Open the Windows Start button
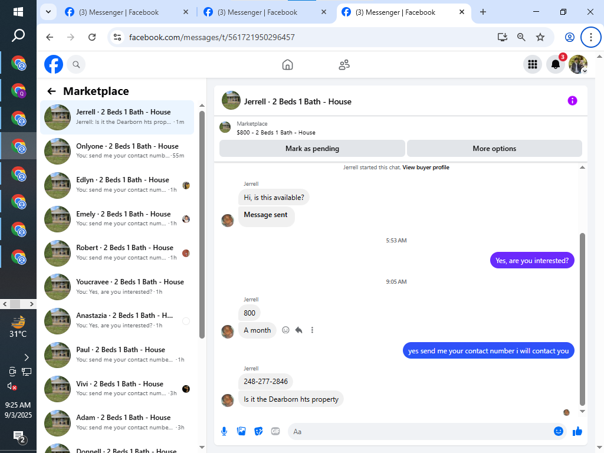Image resolution: width=604 pixels, height=453 pixels. coord(18,12)
